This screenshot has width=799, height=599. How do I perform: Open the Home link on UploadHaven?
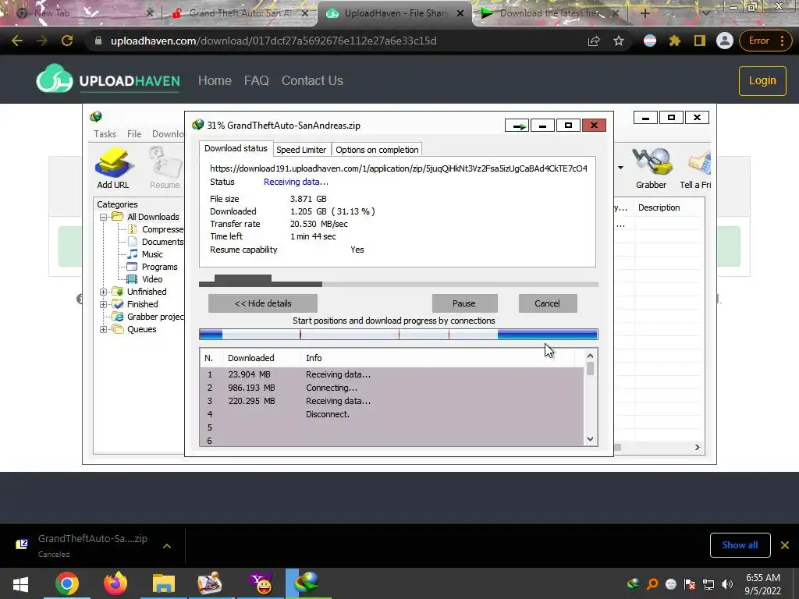point(215,80)
